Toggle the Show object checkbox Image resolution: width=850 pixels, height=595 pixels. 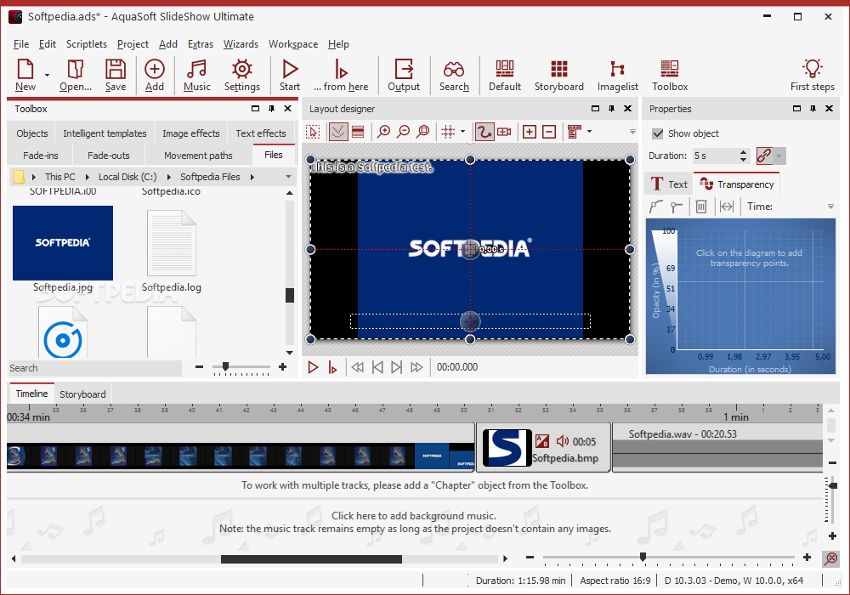click(x=658, y=133)
